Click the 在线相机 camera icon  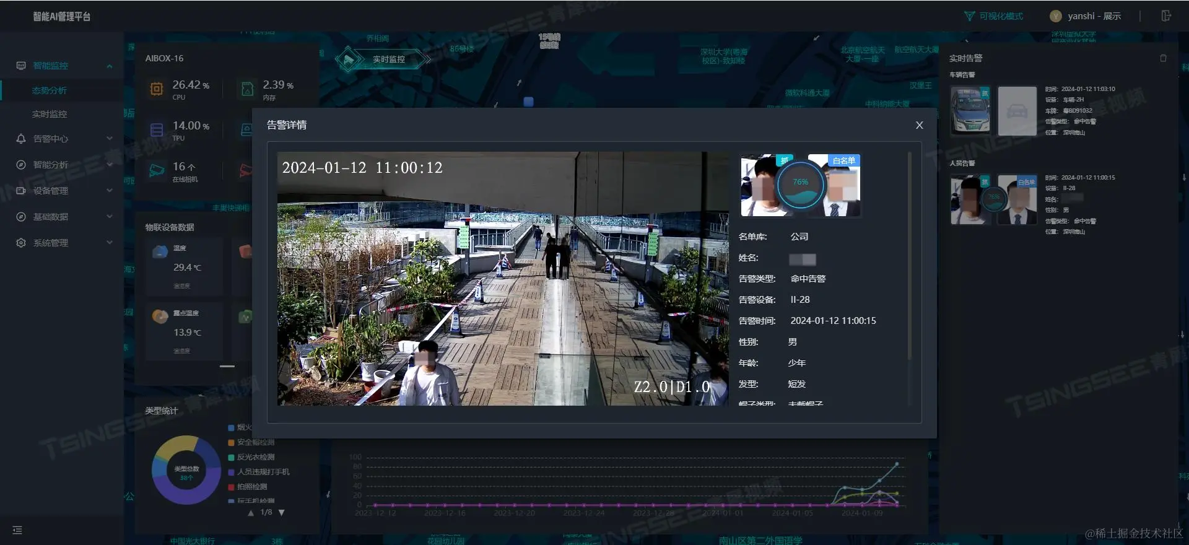pyautogui.click(x=157, y=170)
